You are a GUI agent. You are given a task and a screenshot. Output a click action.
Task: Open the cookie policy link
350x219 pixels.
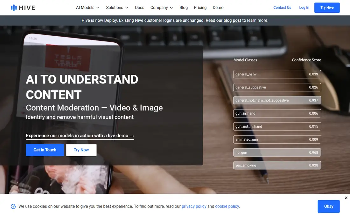click(227, 206)
